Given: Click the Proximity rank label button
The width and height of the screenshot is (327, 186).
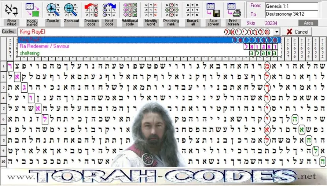Looking at the screenshot, I should tap(171, 22).
